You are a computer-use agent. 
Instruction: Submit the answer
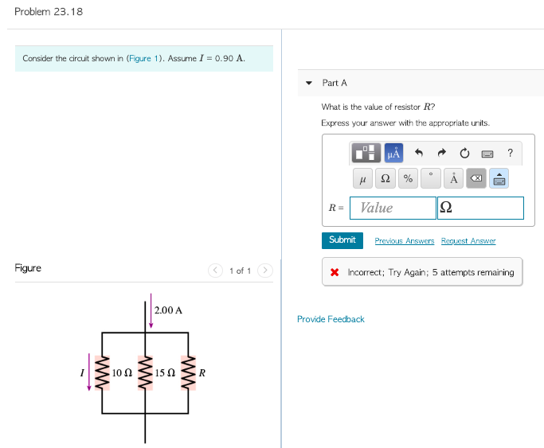click(x=342, y=240)
